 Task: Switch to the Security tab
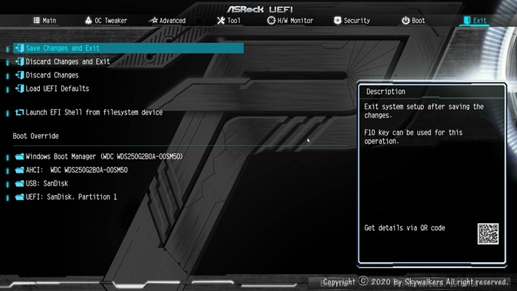(x=352, y=21)
